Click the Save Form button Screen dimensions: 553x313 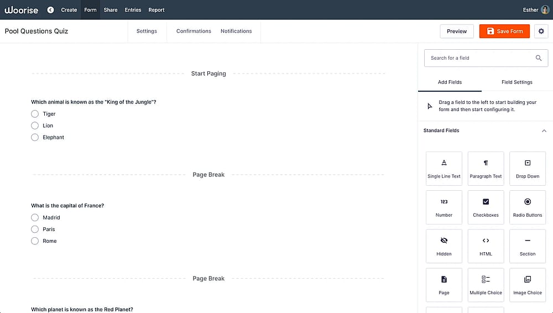click(x=504, y=31)
